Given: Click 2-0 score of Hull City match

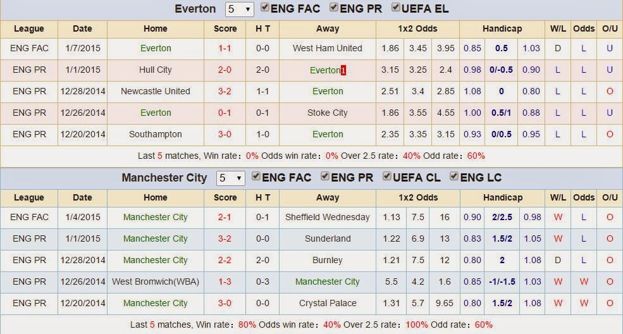Looking at the screenshot, I should coord(225,70).
